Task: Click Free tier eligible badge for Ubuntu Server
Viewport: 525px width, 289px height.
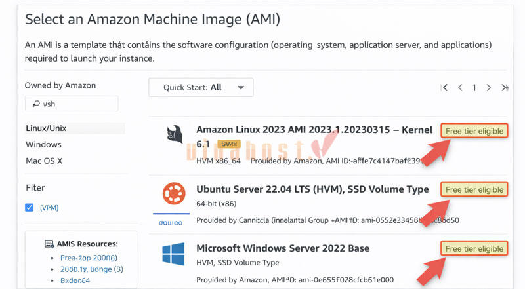Action: [x=474, y=189]
